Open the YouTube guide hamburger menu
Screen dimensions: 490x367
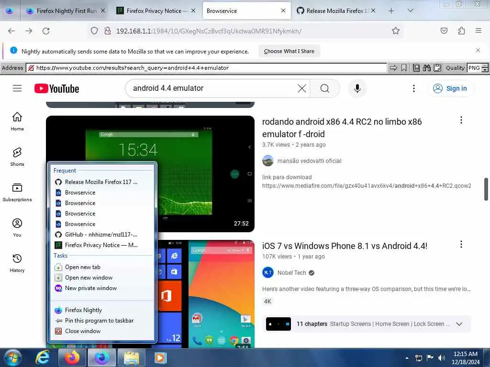point(17,88)
